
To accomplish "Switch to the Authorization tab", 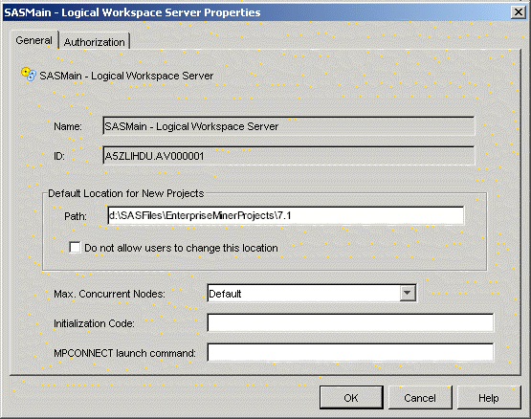I will pos(95,42).
